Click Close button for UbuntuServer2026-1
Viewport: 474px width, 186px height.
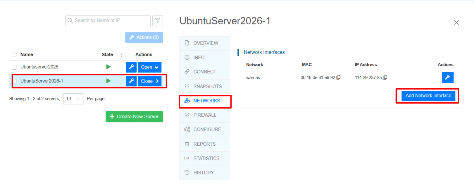(150, 81)
